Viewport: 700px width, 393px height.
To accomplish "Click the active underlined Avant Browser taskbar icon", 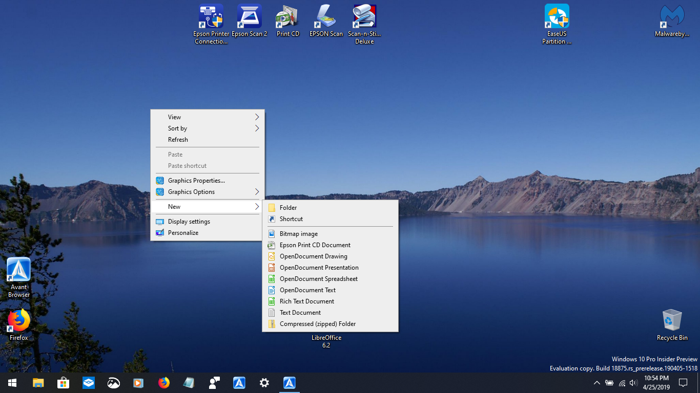I will [290, 383].
